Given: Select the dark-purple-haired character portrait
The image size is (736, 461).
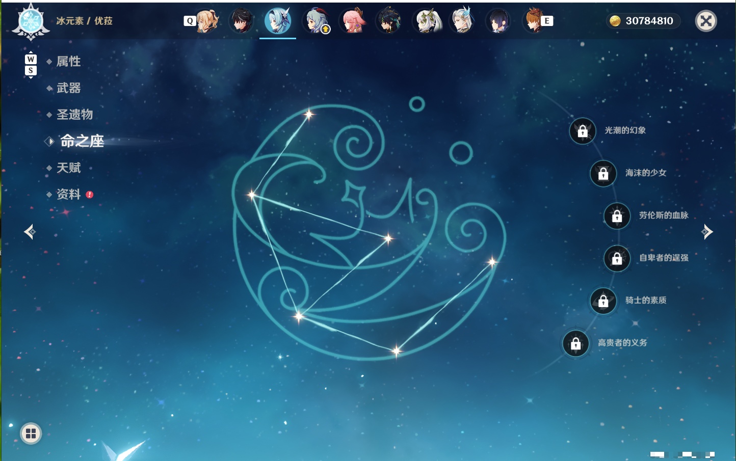Looking at the screenshot, I should click(x=498, y=21).
